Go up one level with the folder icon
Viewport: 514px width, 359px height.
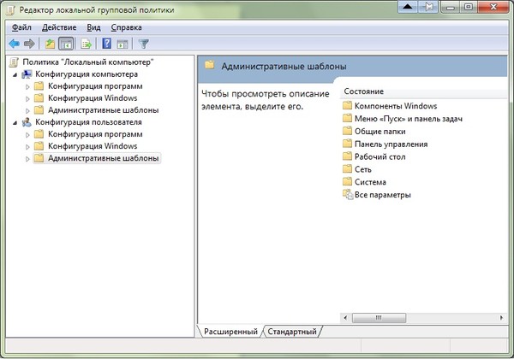(50, 44)
